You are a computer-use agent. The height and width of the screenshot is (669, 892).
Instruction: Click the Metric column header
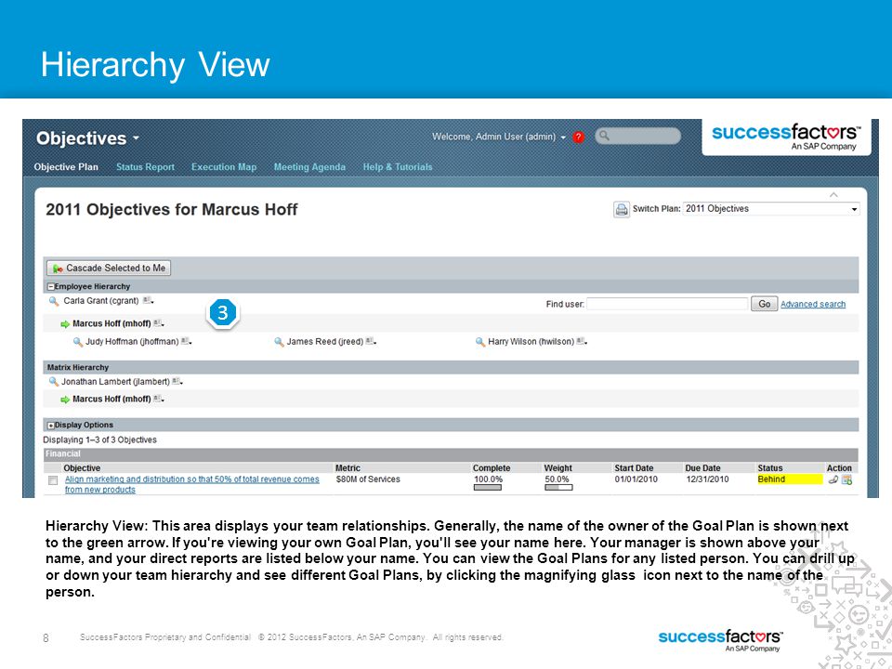348,468
